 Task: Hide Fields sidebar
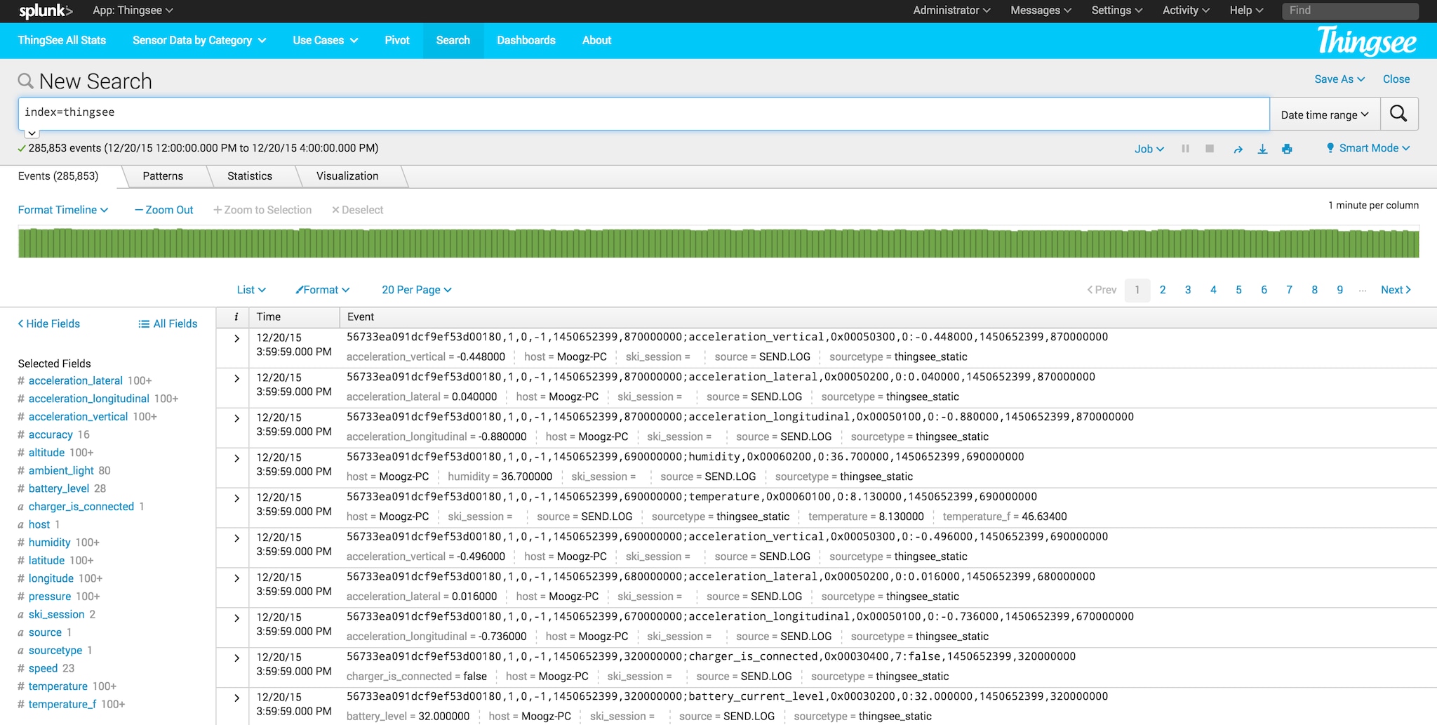point(49,324)
